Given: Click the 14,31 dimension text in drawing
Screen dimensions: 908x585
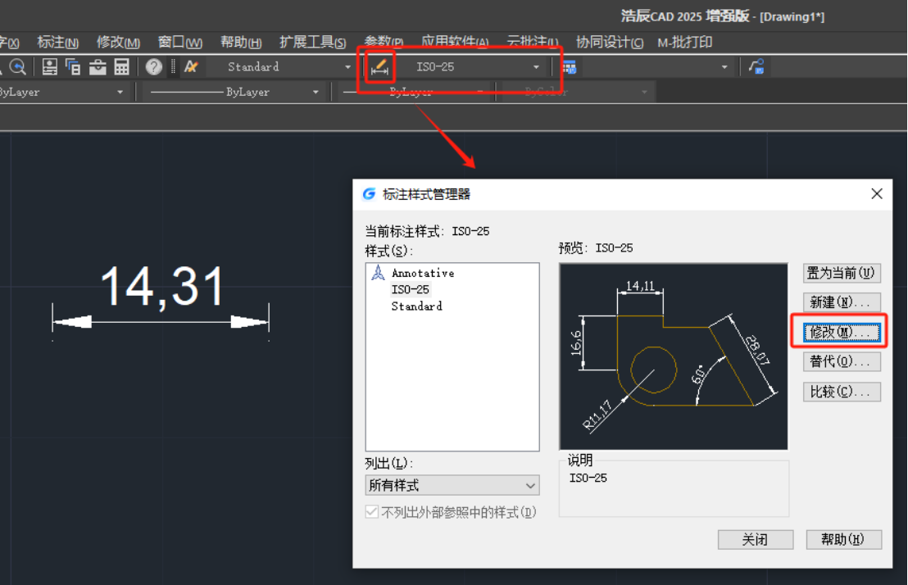Looking at the screenshot, I should pos(162,287).
